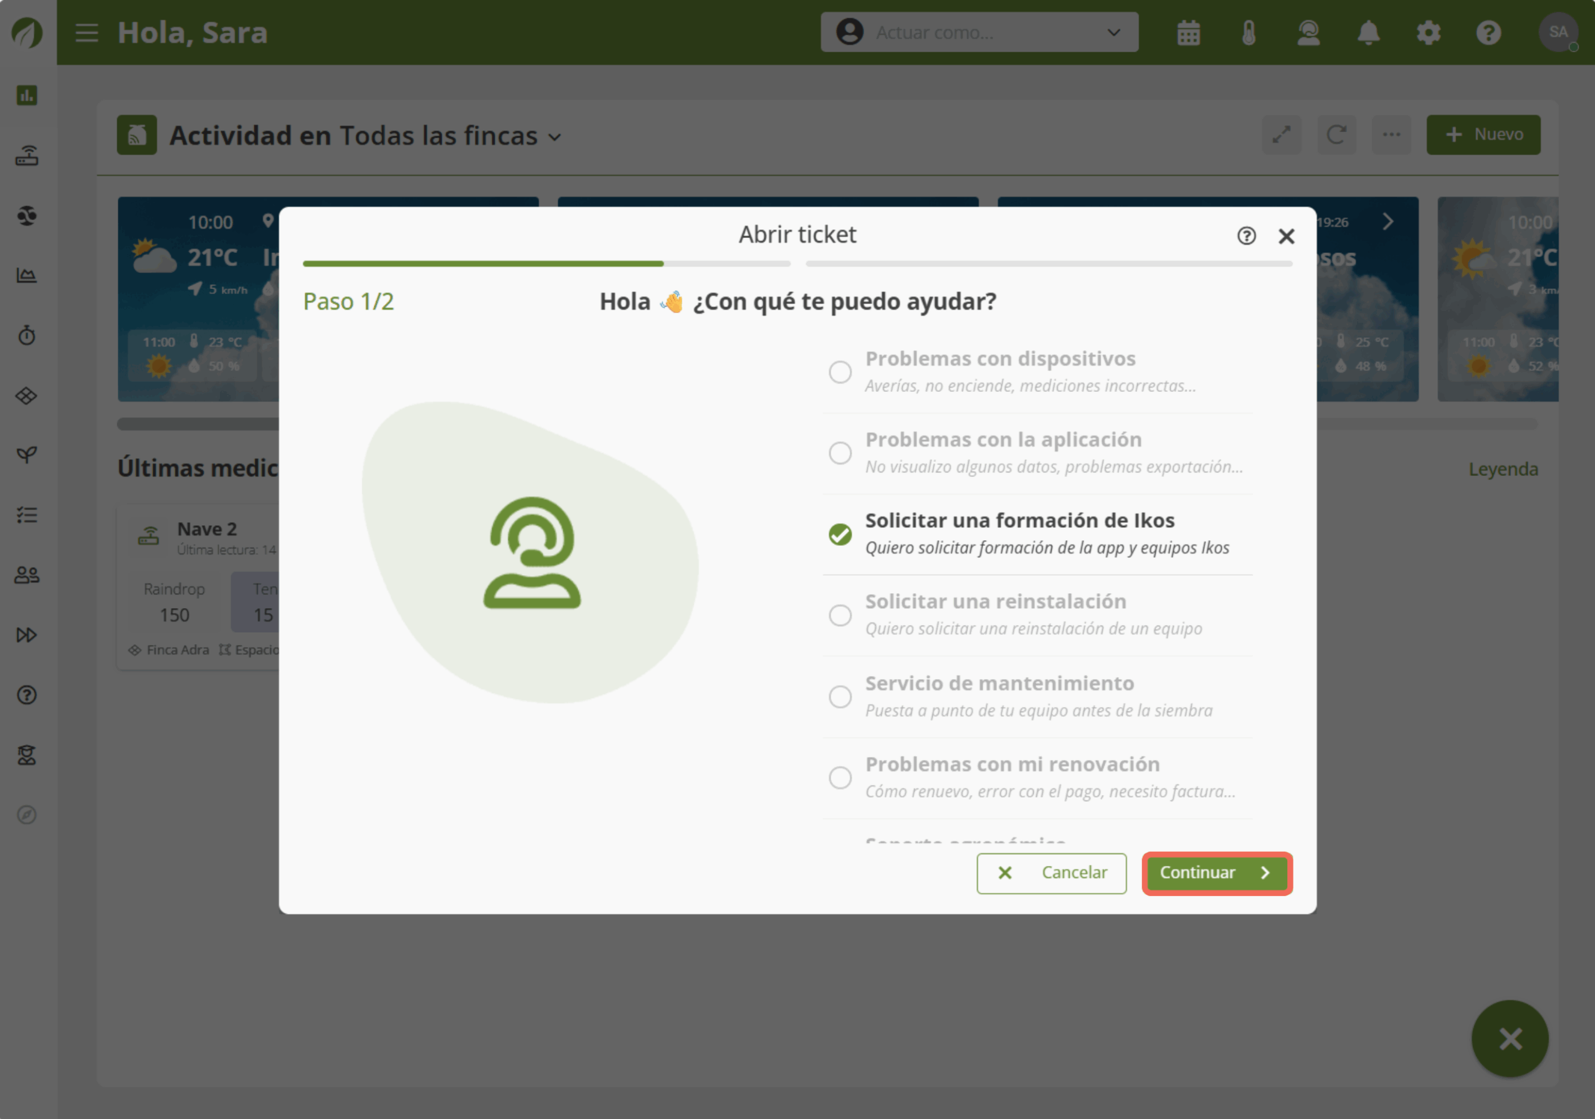Click the support headset icon in header
Image resolution: width=1595 pixels, height=1119 pixels.
pos(1308,32)
